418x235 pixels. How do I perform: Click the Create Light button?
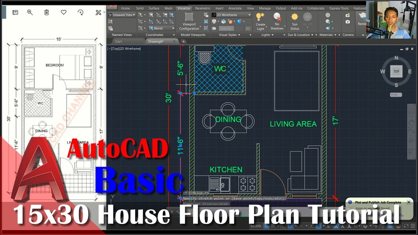click(x=260, y=22)
